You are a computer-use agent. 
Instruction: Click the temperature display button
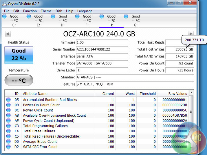click(x=19, y=80)
